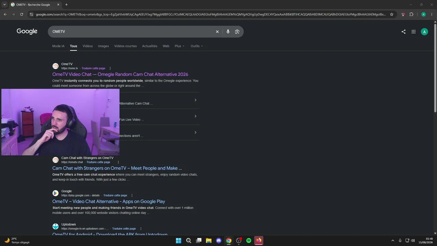
Task: Select the Tous results tab
Action: pyautogui.click(x=73, y=46)
